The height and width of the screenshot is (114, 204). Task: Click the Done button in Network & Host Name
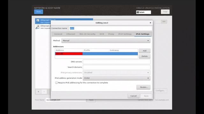coord(39,12)
